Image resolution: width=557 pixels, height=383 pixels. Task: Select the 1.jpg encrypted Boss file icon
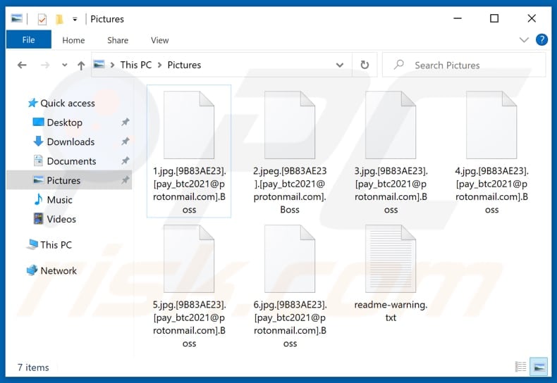point(189,125)
